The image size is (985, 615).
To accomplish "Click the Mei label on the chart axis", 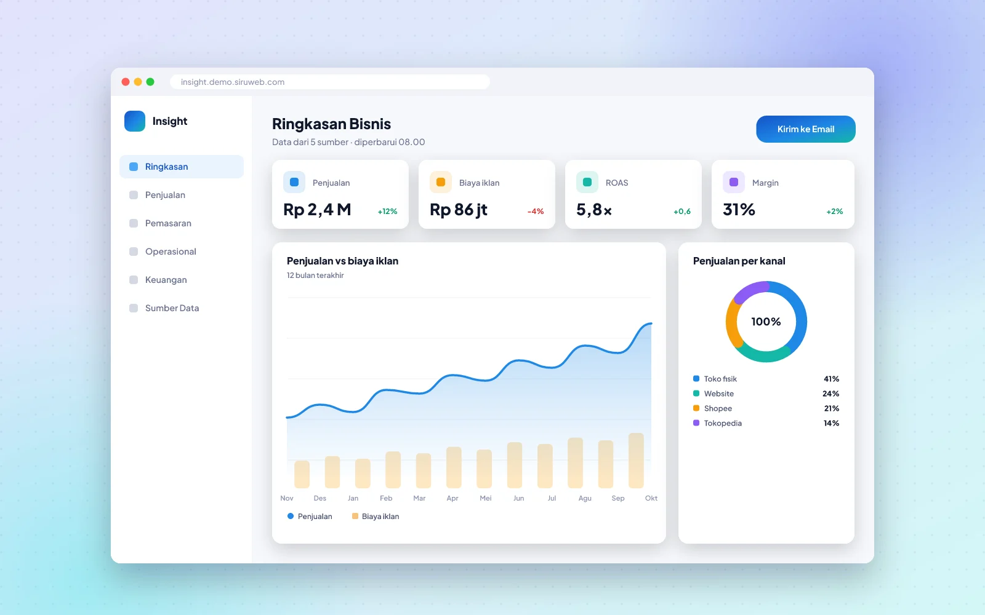I will point(486,498).
